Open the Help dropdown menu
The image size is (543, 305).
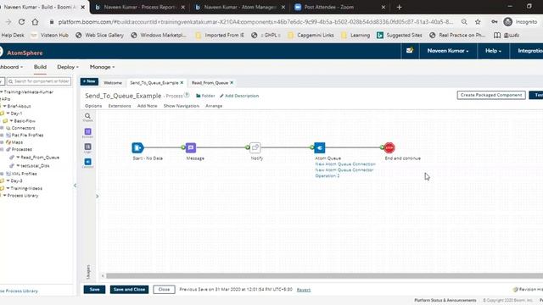[493, 51]
